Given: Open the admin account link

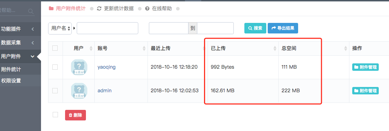Looking at the screenshot, I should click(x=104, y=91).
